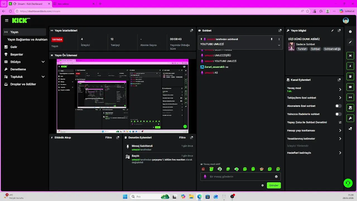Screen dimensions: 357x201
Task: Open the user profile avatar
Action: click(x=346, y=20)
